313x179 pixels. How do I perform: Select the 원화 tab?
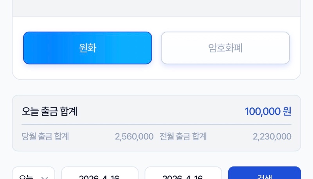(x=87, y=48)
